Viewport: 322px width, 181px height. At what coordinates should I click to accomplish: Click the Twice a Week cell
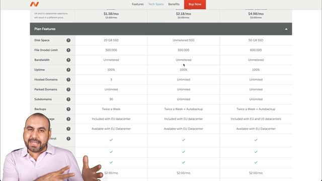(x=111, y=109)
